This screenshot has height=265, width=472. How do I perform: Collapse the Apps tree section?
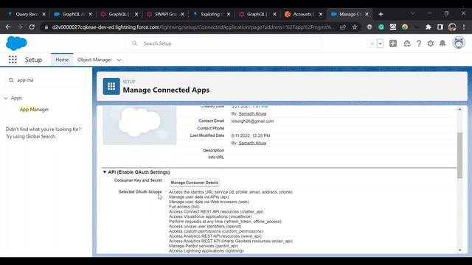6,98
